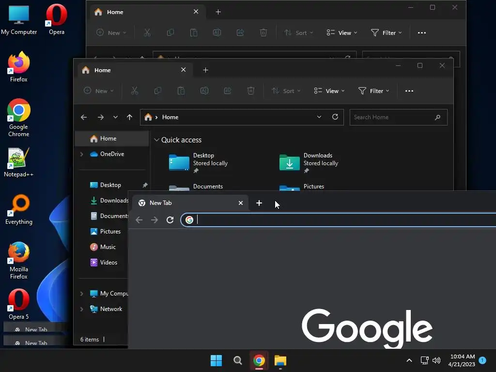Click Rename icon in back Explorer window

(217, 32)
